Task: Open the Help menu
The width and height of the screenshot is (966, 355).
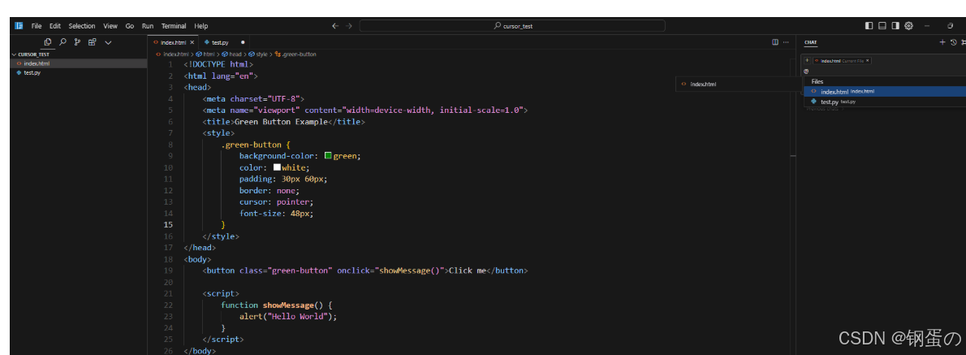Action: click(201, 26)
